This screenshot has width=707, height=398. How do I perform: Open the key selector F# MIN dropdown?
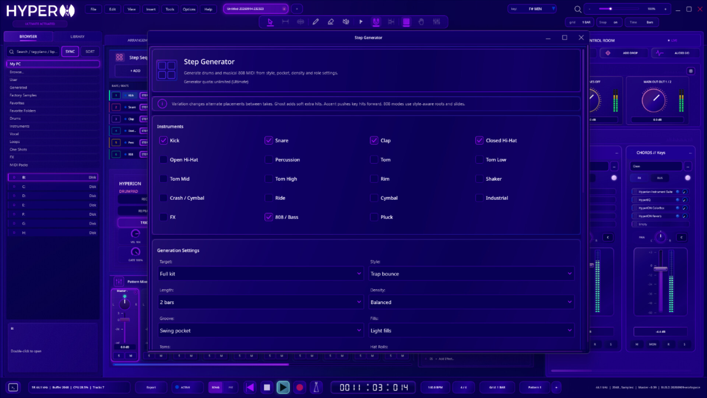pyautogui.click(x=532, y=9)
